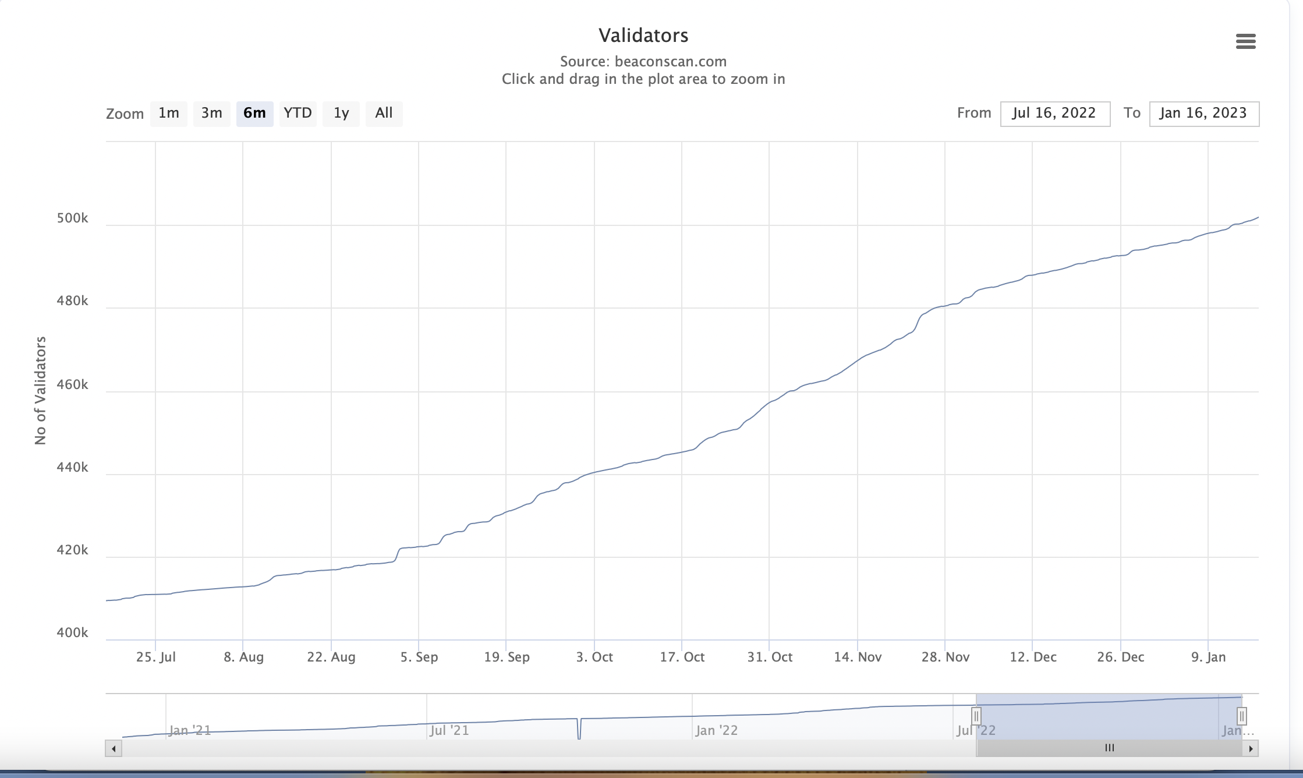This screenshot has height=778, width=1303.
Task: Grab the right navigator range handle
Action: (1241, 716)
